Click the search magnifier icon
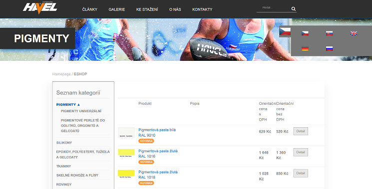372x189 pixels. (x=294, y=9)
